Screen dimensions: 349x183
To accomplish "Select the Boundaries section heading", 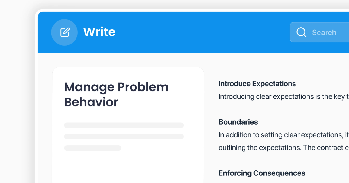I will point(238,122).
